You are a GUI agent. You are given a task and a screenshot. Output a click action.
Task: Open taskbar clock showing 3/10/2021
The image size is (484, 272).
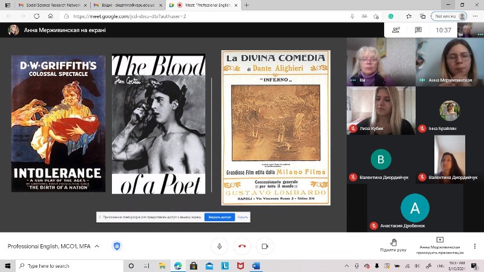(457, 266)
